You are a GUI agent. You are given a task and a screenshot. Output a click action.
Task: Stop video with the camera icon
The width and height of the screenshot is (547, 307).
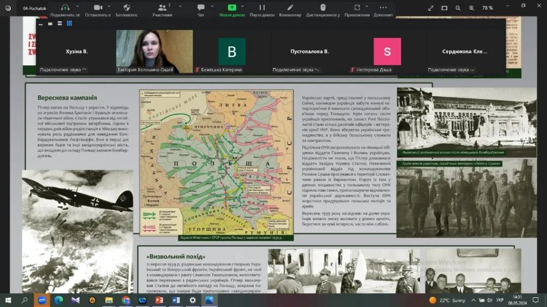[x=98, y=7]
